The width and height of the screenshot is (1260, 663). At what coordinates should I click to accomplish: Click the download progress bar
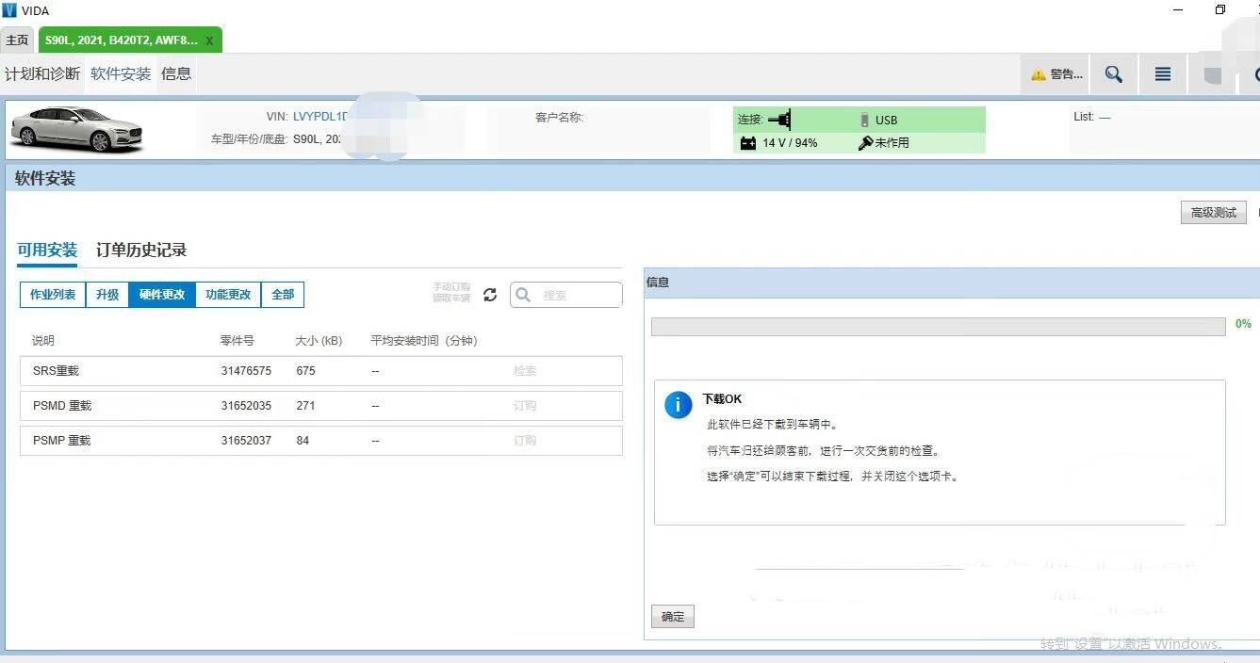pos(938,327)
